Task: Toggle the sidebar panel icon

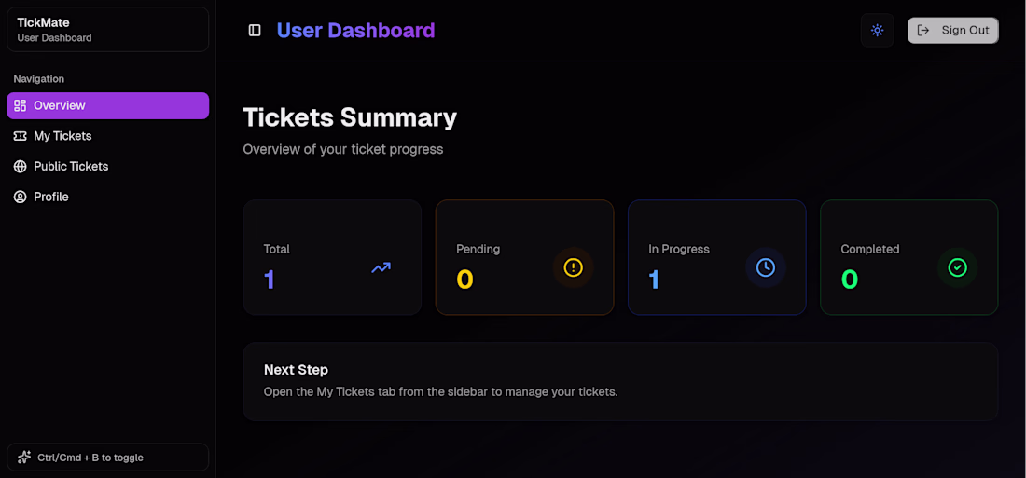Action: pos(255,30)
